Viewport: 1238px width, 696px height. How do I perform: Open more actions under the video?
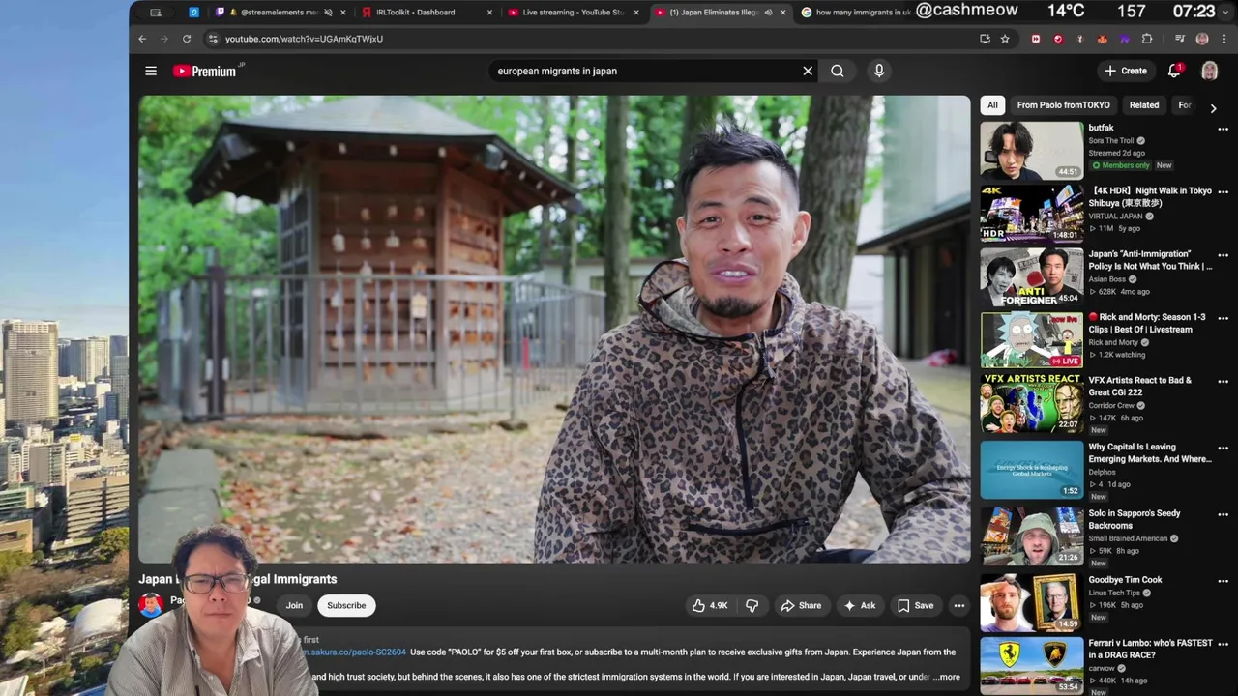959,606
